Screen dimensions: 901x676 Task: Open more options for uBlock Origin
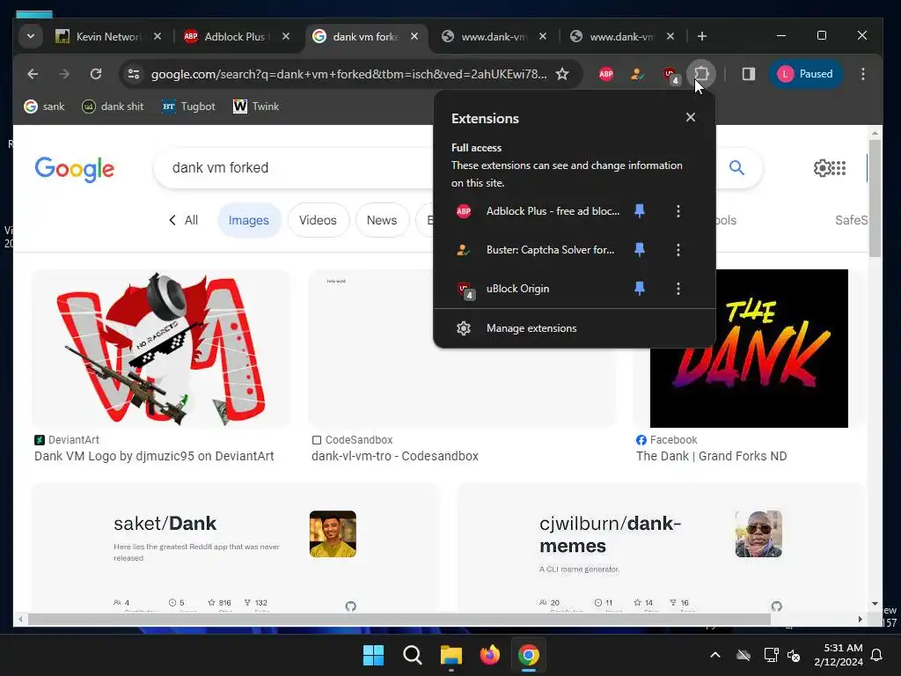click(678, 289)
